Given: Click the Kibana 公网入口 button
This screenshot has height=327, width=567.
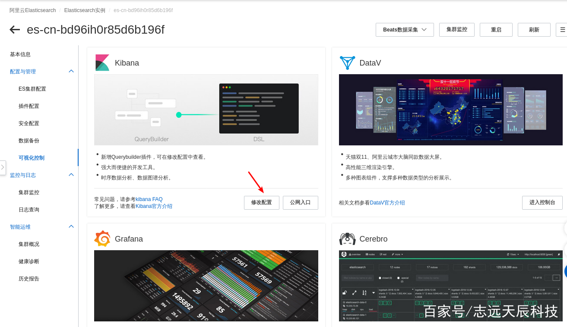Looking at the screenshot, I should pyautogui.click(x=301, y=203).
